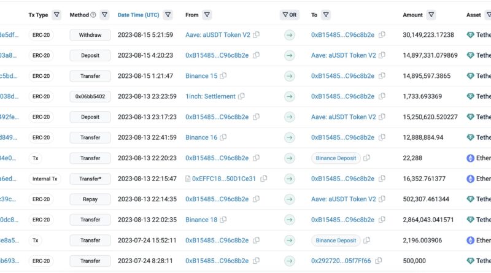Copy the 1inch: Settlement address
The height and width of the screenshot is (273, 491).
(x=242, y=96)
